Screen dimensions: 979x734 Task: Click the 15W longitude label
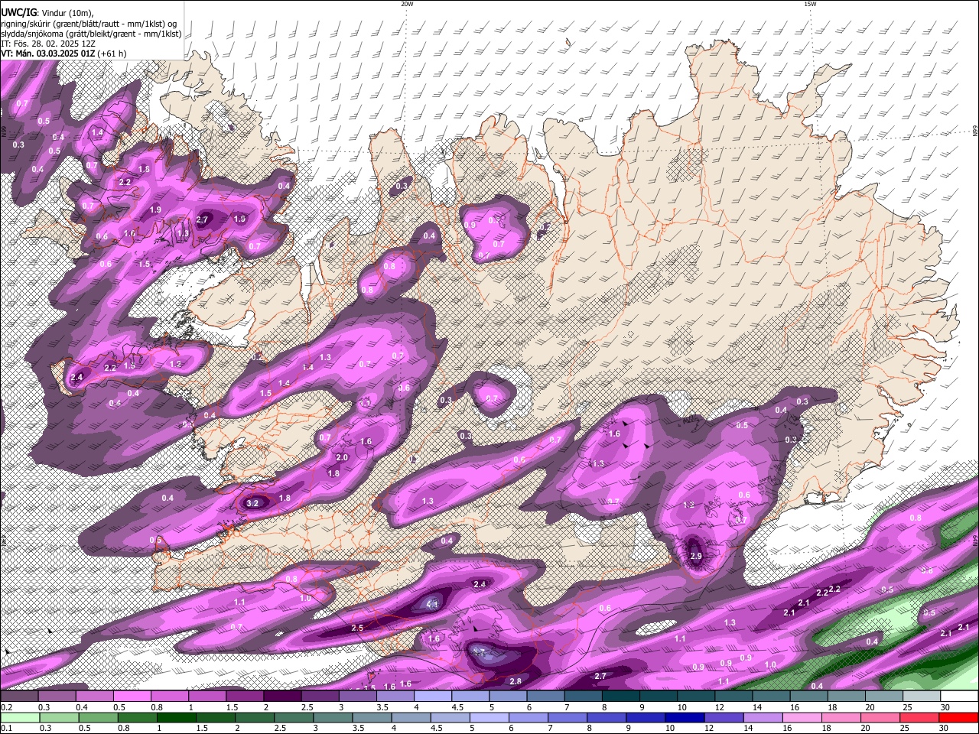click(x=810, y=4)
